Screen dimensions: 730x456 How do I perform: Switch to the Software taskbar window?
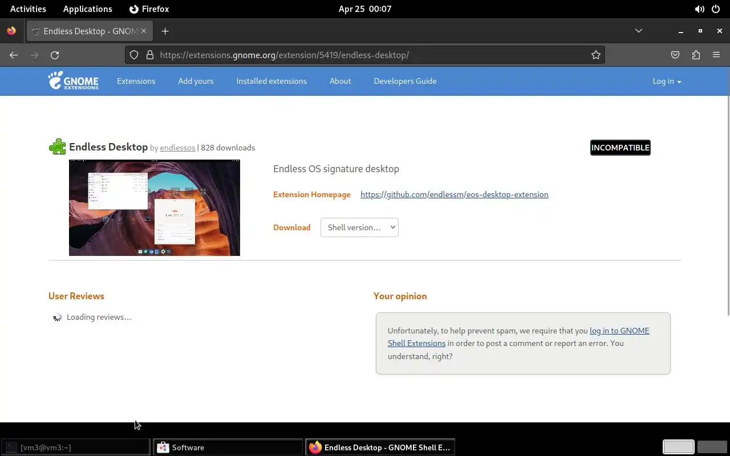(x=228, y=447)
